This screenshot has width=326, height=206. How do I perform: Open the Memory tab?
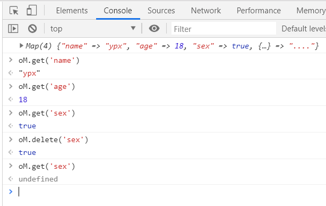point(311,11)
